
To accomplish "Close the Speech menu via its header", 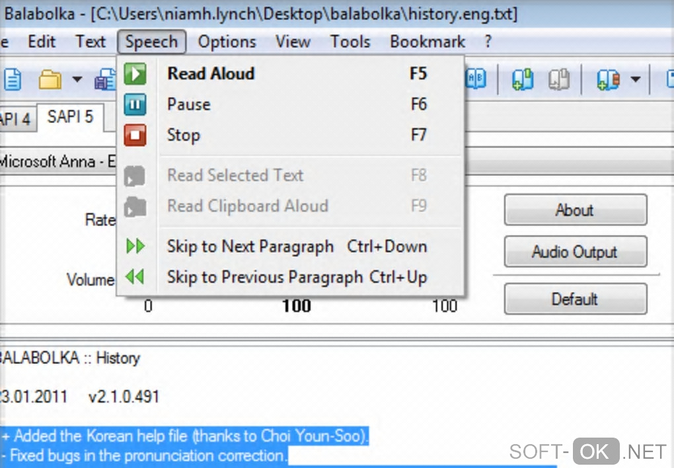I will tap(151, 42).
